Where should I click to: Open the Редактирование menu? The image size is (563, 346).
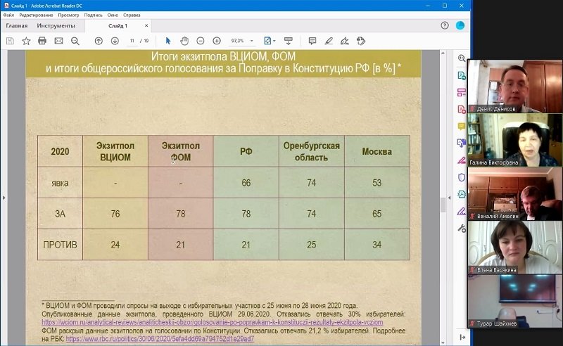pos(35,15)
